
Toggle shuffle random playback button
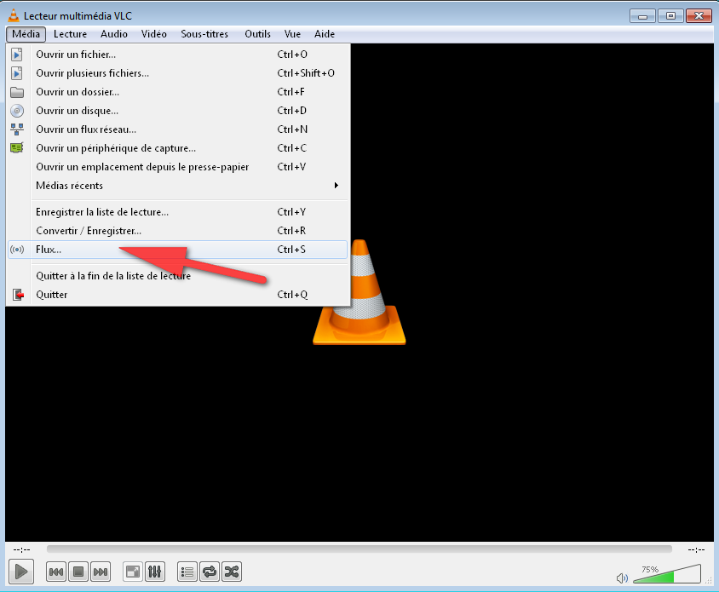[x=232, y=572]
